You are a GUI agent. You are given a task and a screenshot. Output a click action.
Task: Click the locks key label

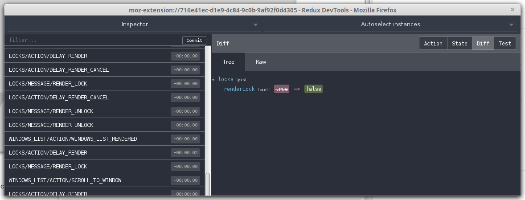(x=226, y=79)
